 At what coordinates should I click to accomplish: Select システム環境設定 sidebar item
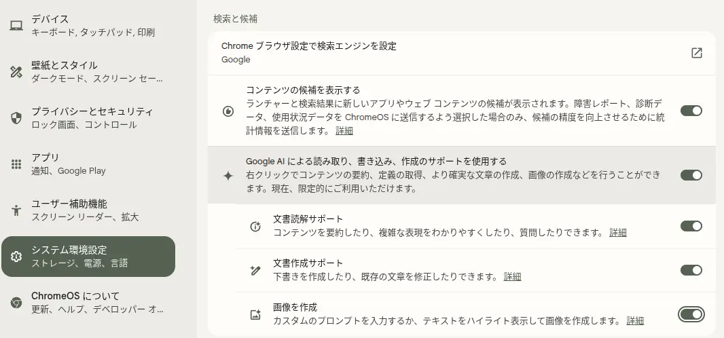pos(88,257)
